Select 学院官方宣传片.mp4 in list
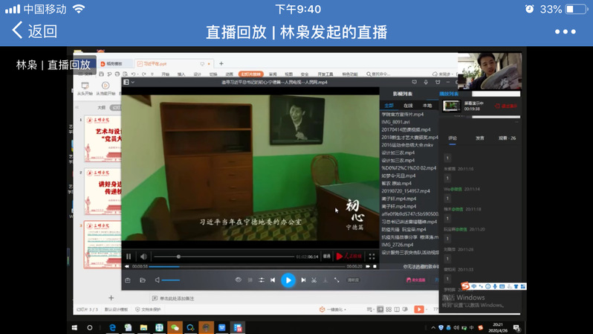Screen dimensions: 593x334 [403, 115]
